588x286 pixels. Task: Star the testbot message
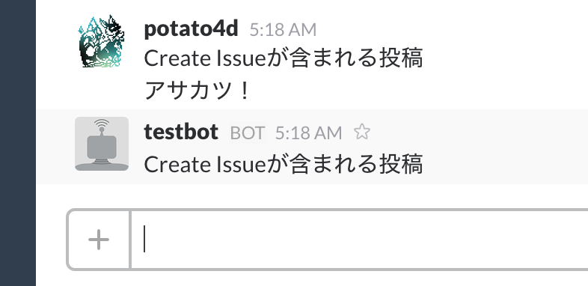pos(362,132)
